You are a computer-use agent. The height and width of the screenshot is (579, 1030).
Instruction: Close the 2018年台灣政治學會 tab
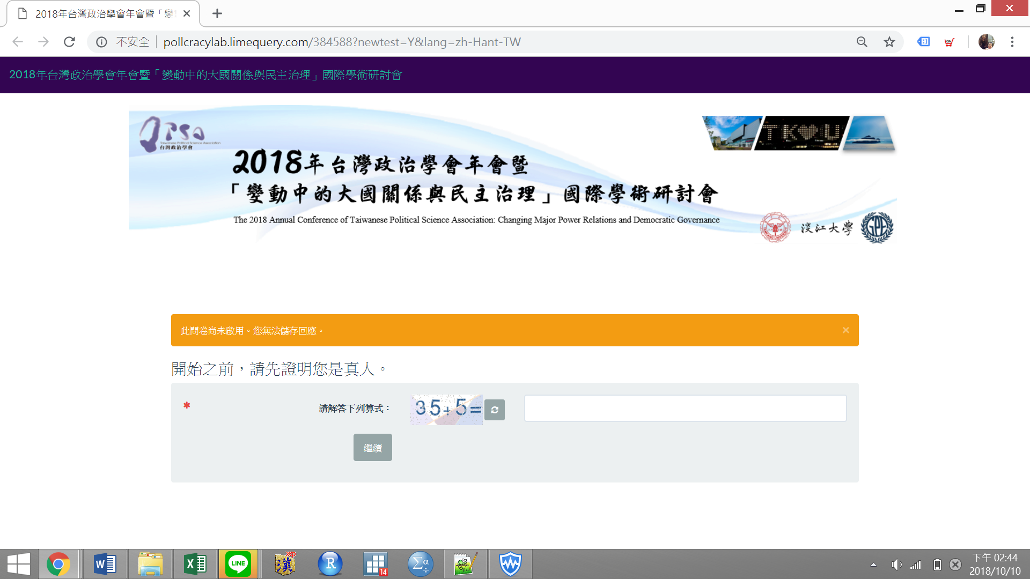click(187, 13)
